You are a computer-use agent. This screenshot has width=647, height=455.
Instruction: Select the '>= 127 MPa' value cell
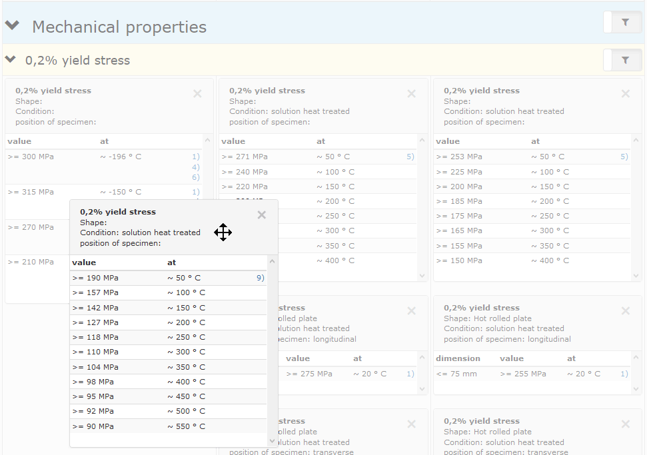[x=95, y=322]
